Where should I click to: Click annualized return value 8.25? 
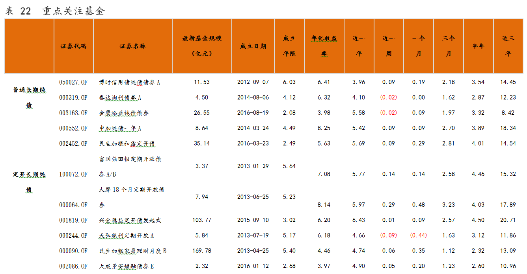(324, 128)
